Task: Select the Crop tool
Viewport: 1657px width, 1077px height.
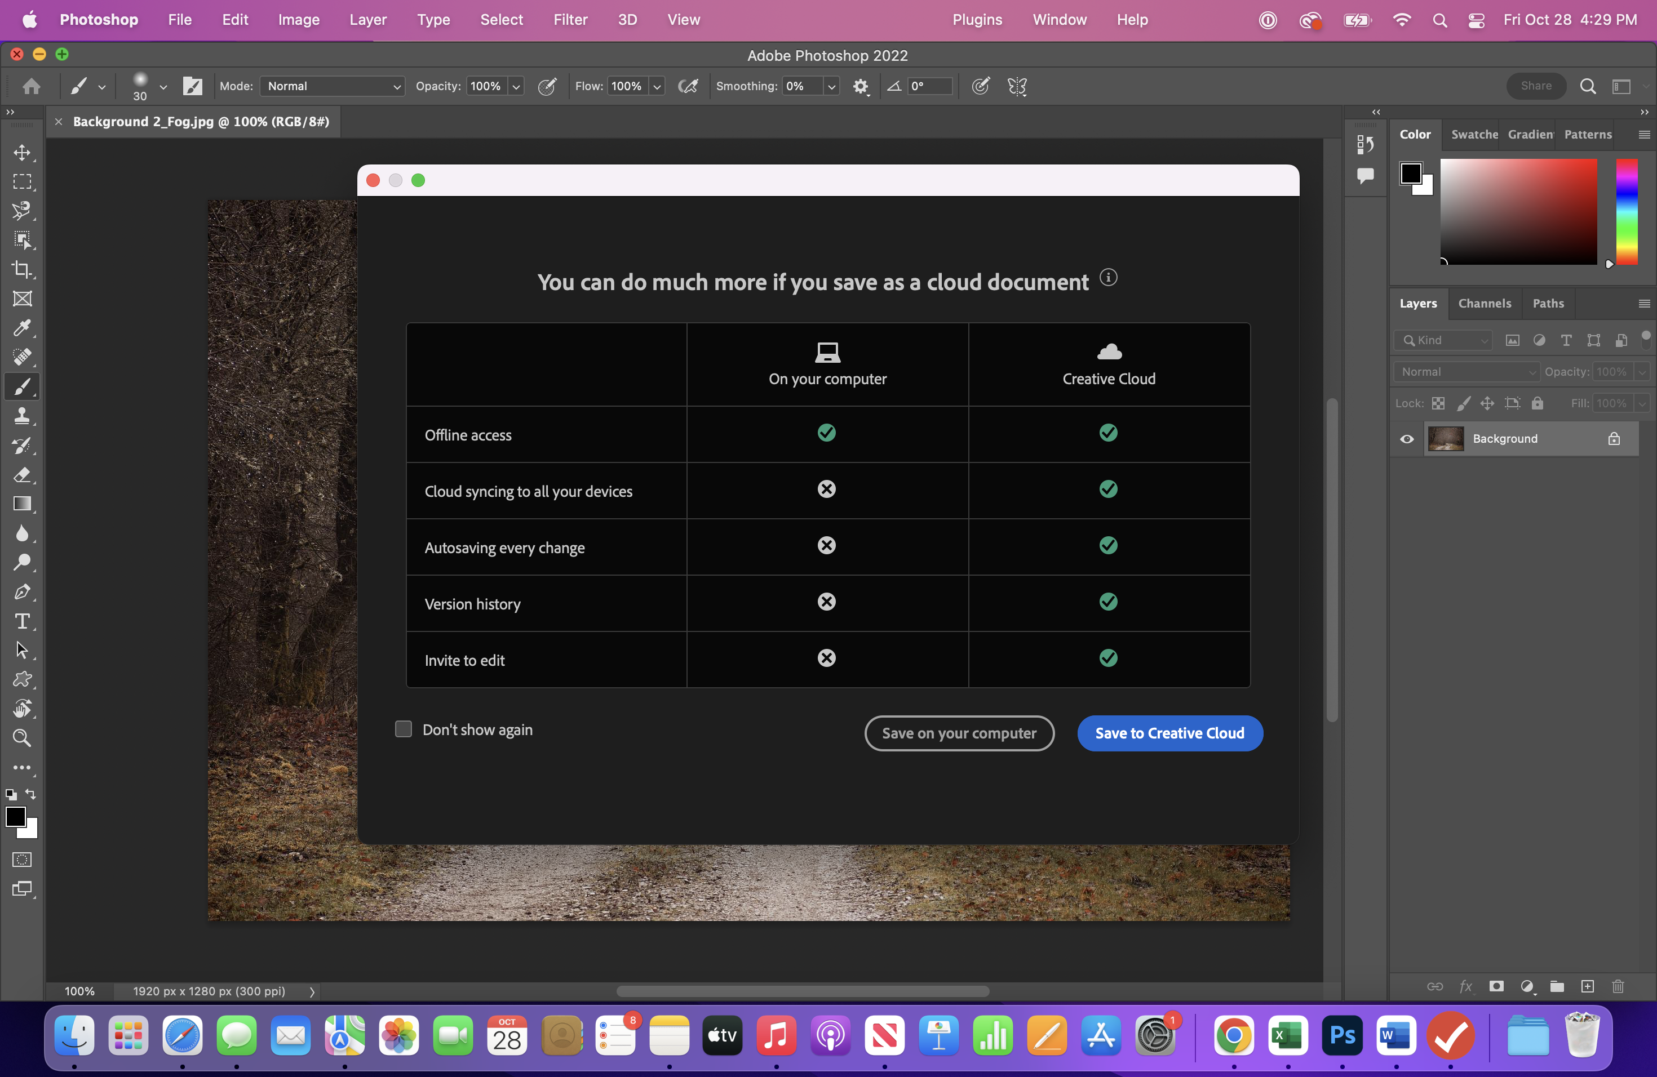Action: pos(22,269)
